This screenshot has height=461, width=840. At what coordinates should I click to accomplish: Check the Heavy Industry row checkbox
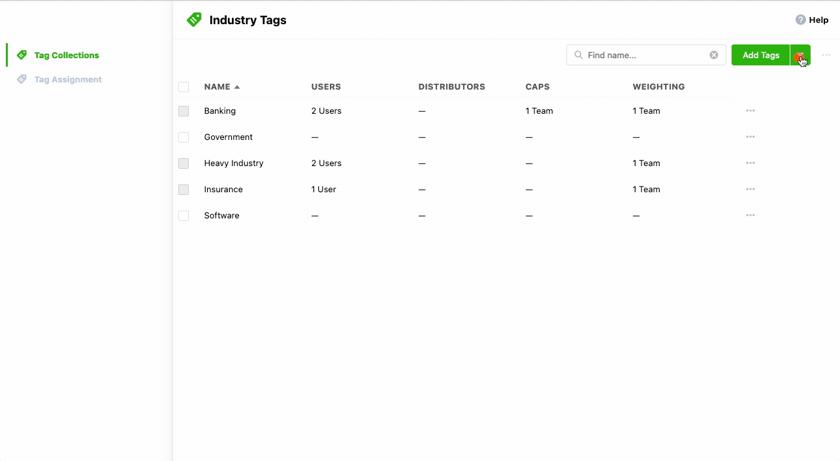pyautogui.click(x=184, y=163)
